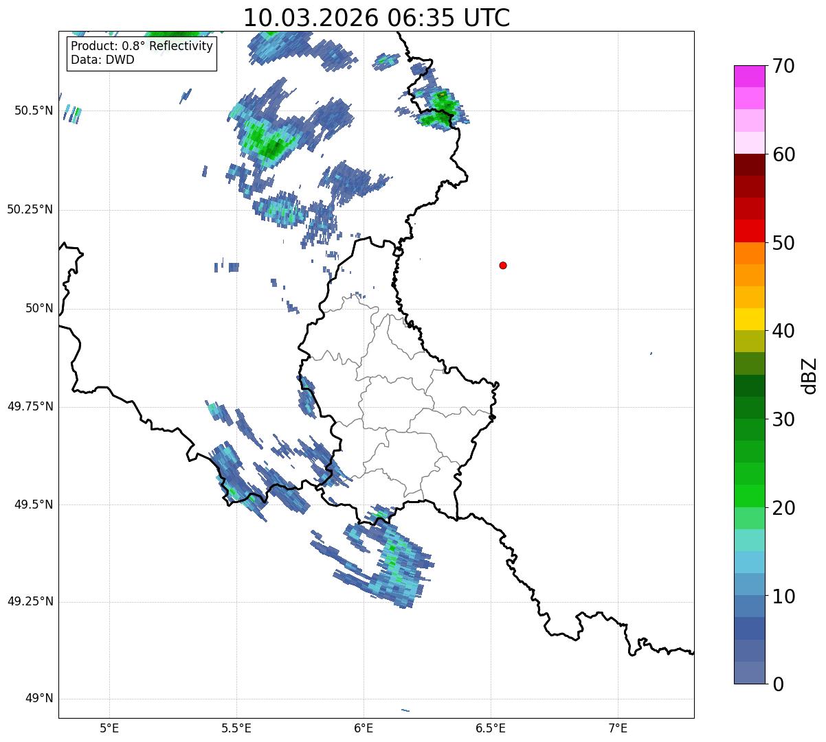The height and width of the screenshot is (742, 826).
Task: Click the "50.25°N" latitude label
Action: 30,209
